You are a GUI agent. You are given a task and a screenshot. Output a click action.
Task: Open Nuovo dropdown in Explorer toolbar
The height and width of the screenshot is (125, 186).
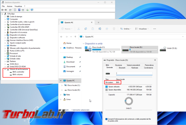click(x=67, y=29)
